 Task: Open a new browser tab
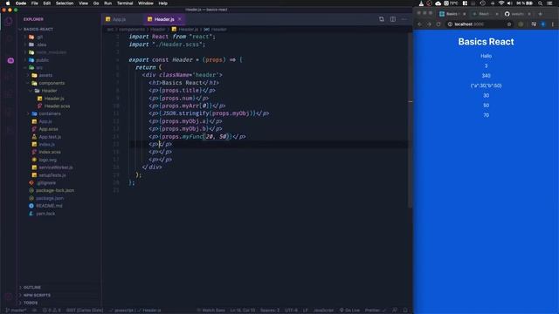(x=540, y=14)
